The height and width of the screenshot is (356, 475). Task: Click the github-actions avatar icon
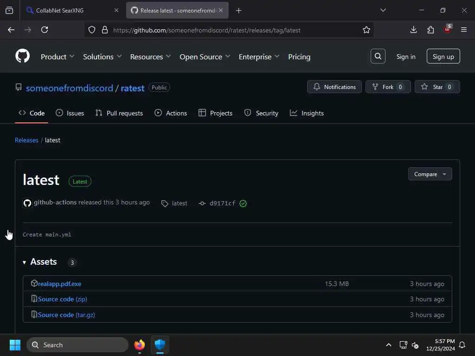[x=27, y=203]
